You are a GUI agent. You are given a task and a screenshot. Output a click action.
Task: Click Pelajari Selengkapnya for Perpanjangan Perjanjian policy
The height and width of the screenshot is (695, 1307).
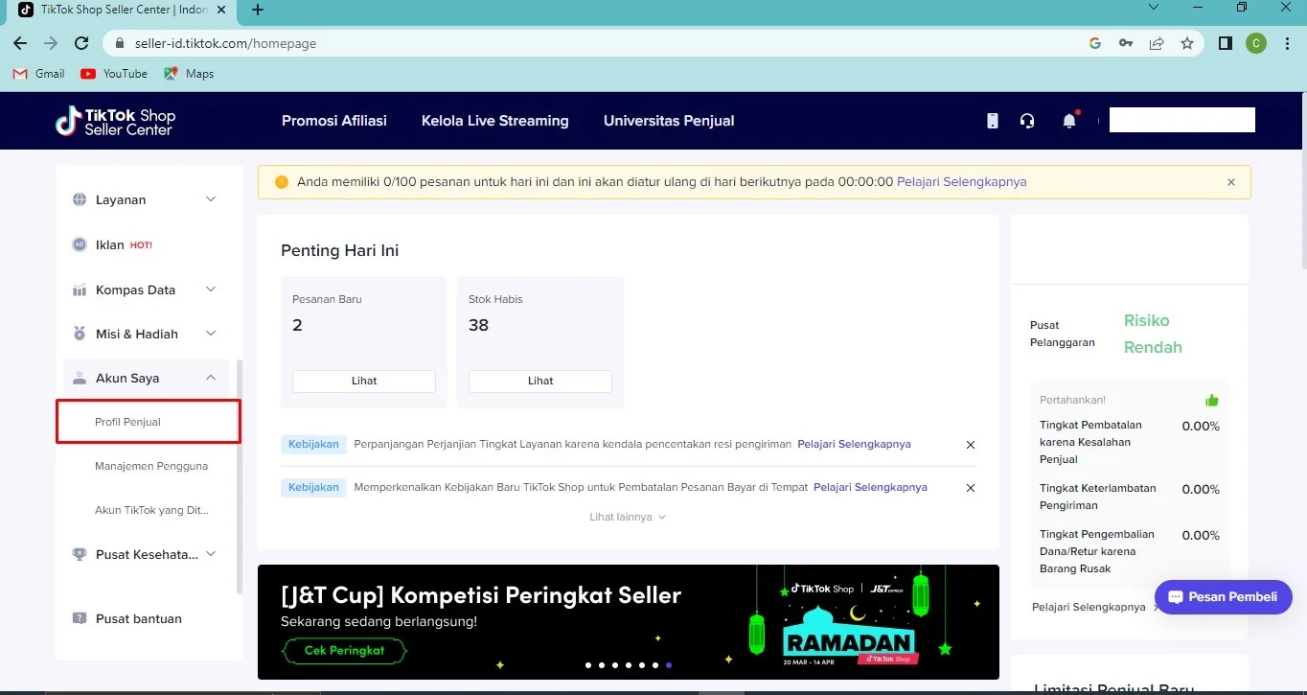coord(855,444)
